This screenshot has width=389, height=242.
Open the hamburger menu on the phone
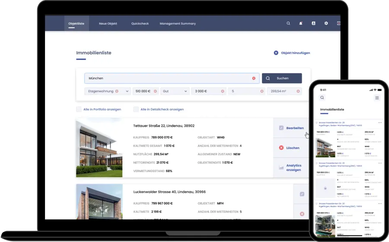pyautogui.click(x=377, y=98)
